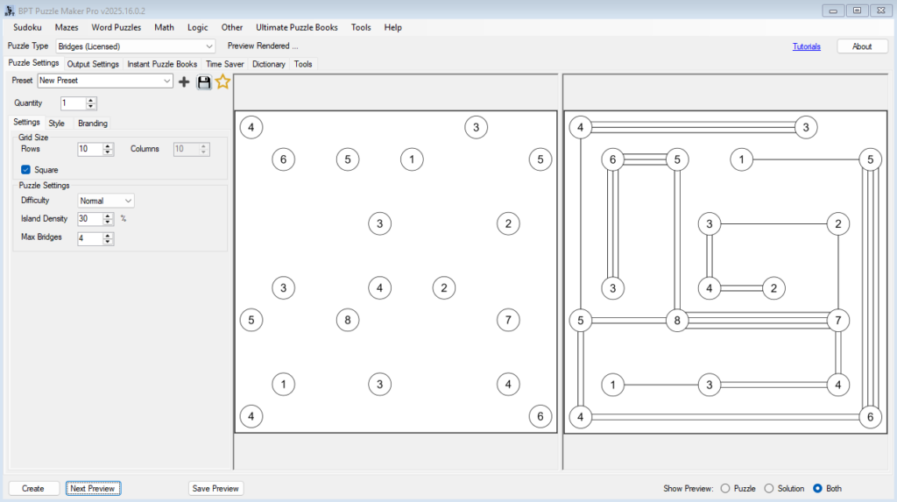Click the save preset floppy disk icon

pyautogui.click(x=204, y=81)
